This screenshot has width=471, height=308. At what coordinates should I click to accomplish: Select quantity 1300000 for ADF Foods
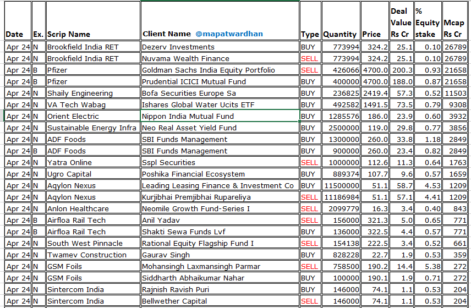coord(341,139)
